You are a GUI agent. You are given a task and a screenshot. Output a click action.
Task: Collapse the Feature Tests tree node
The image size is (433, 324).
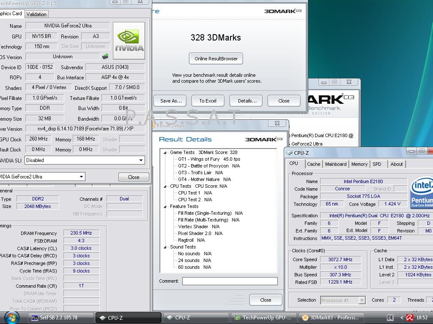[165, 207]
